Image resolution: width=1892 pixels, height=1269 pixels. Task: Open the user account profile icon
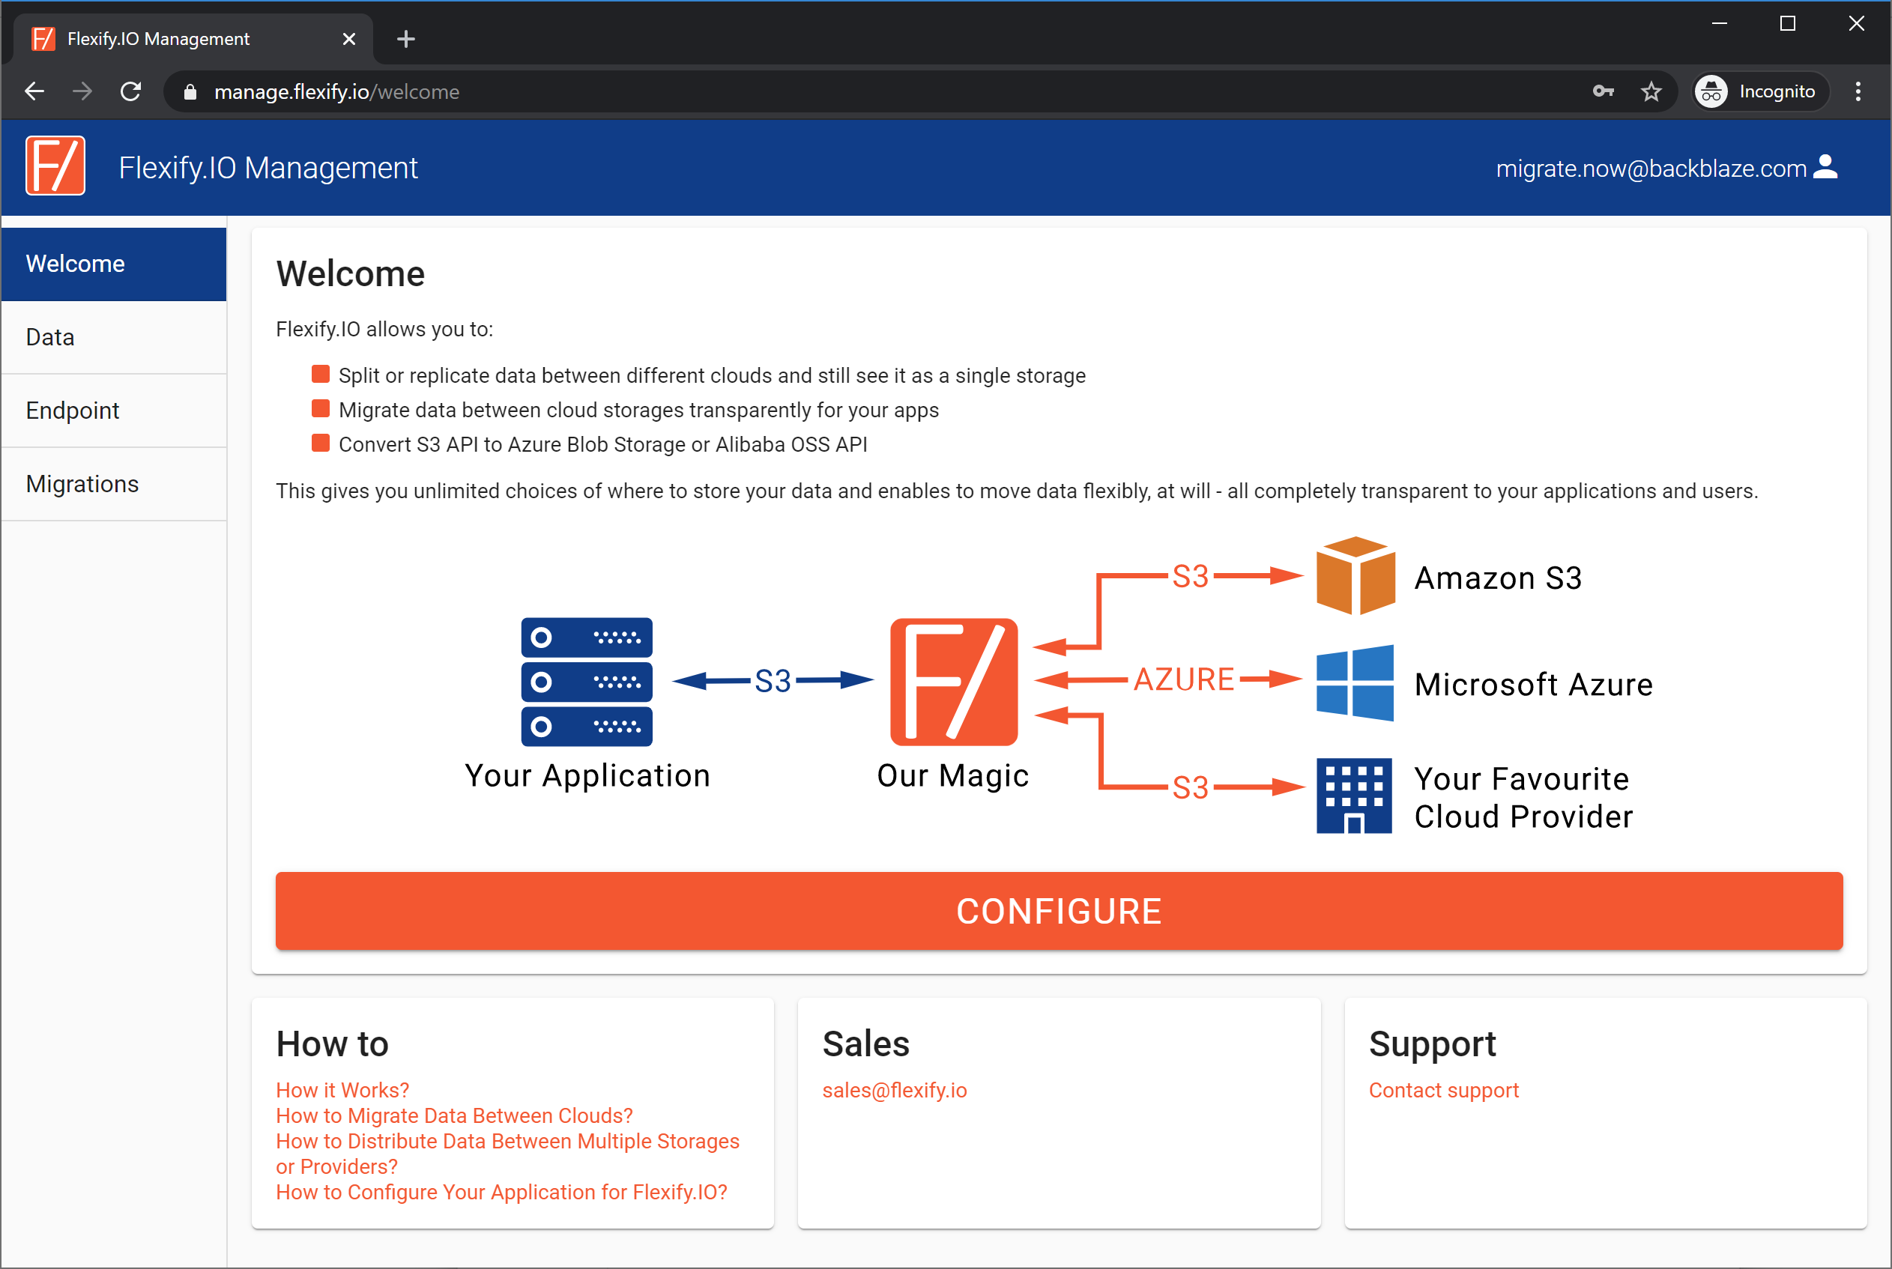[x=1825, y=168]
